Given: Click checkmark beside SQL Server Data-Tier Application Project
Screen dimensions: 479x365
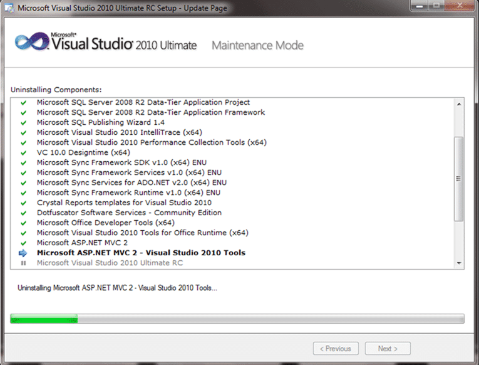Looking at the screenshot, I should [23, 103].
